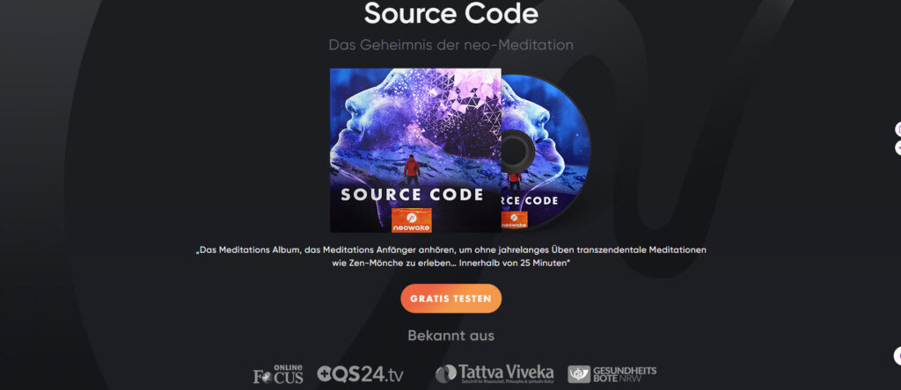
Task: Click the Meditations Album quote text
Action: pyautogui.click(x=451, y=256)
